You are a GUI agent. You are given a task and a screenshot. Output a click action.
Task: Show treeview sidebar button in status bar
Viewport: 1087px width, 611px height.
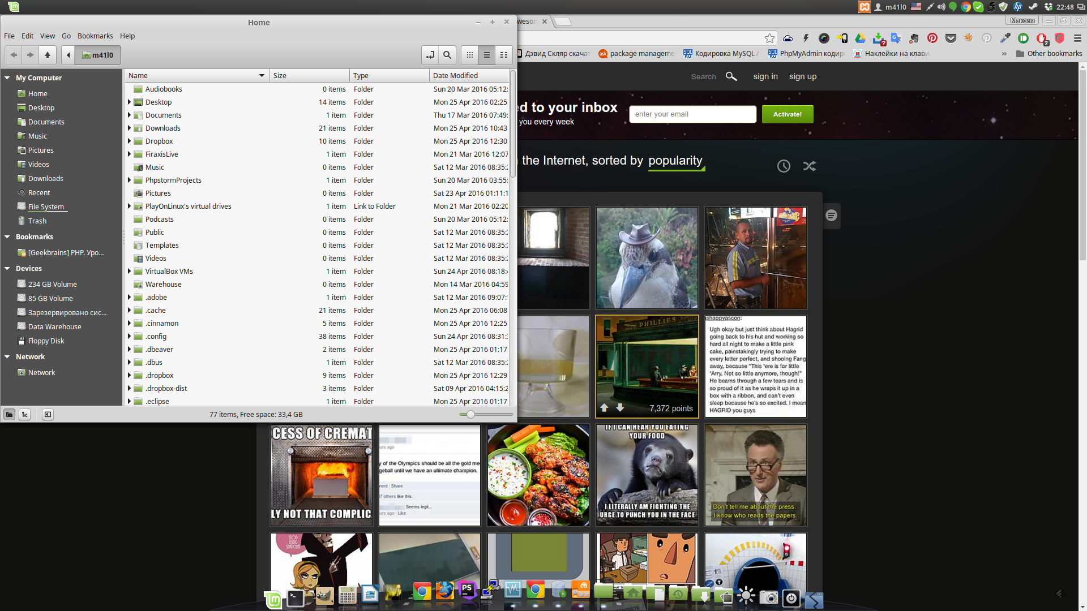[24, 415]
